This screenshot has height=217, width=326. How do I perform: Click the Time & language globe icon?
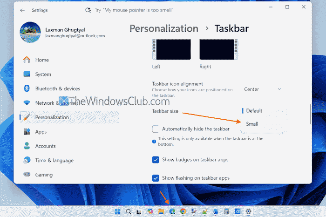(27, 160)
